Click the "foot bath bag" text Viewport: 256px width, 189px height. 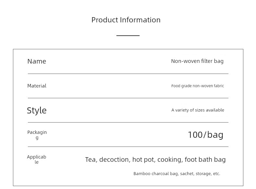pyautogui.click(x=205, y=159)
